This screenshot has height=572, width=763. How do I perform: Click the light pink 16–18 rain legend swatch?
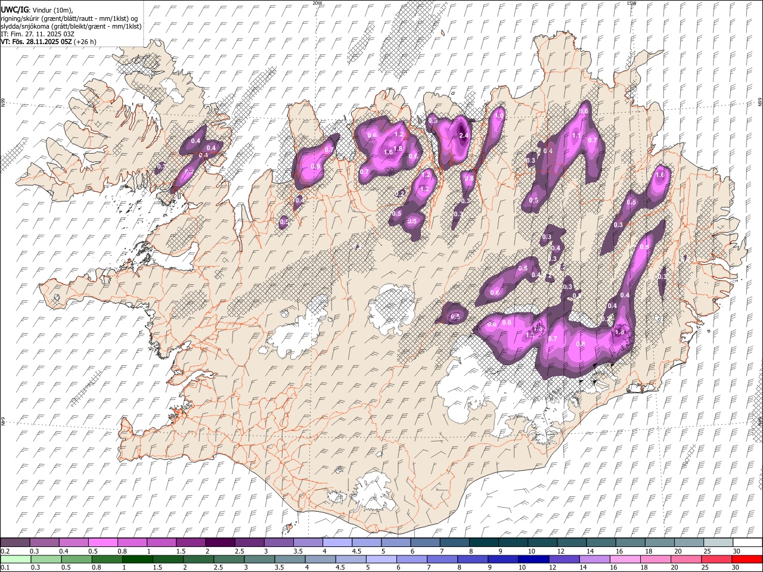click(x=625, y=559)
